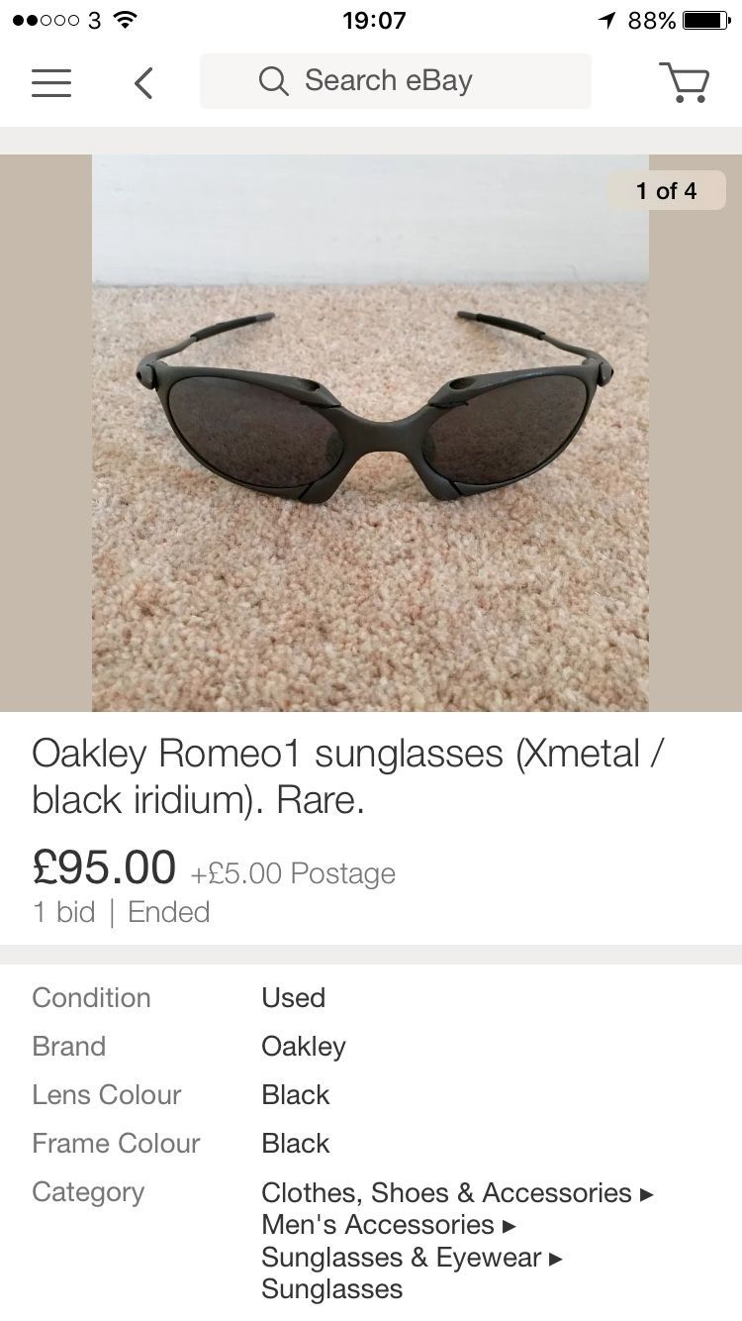Tap the search magnifier icon

coord(273,81)
